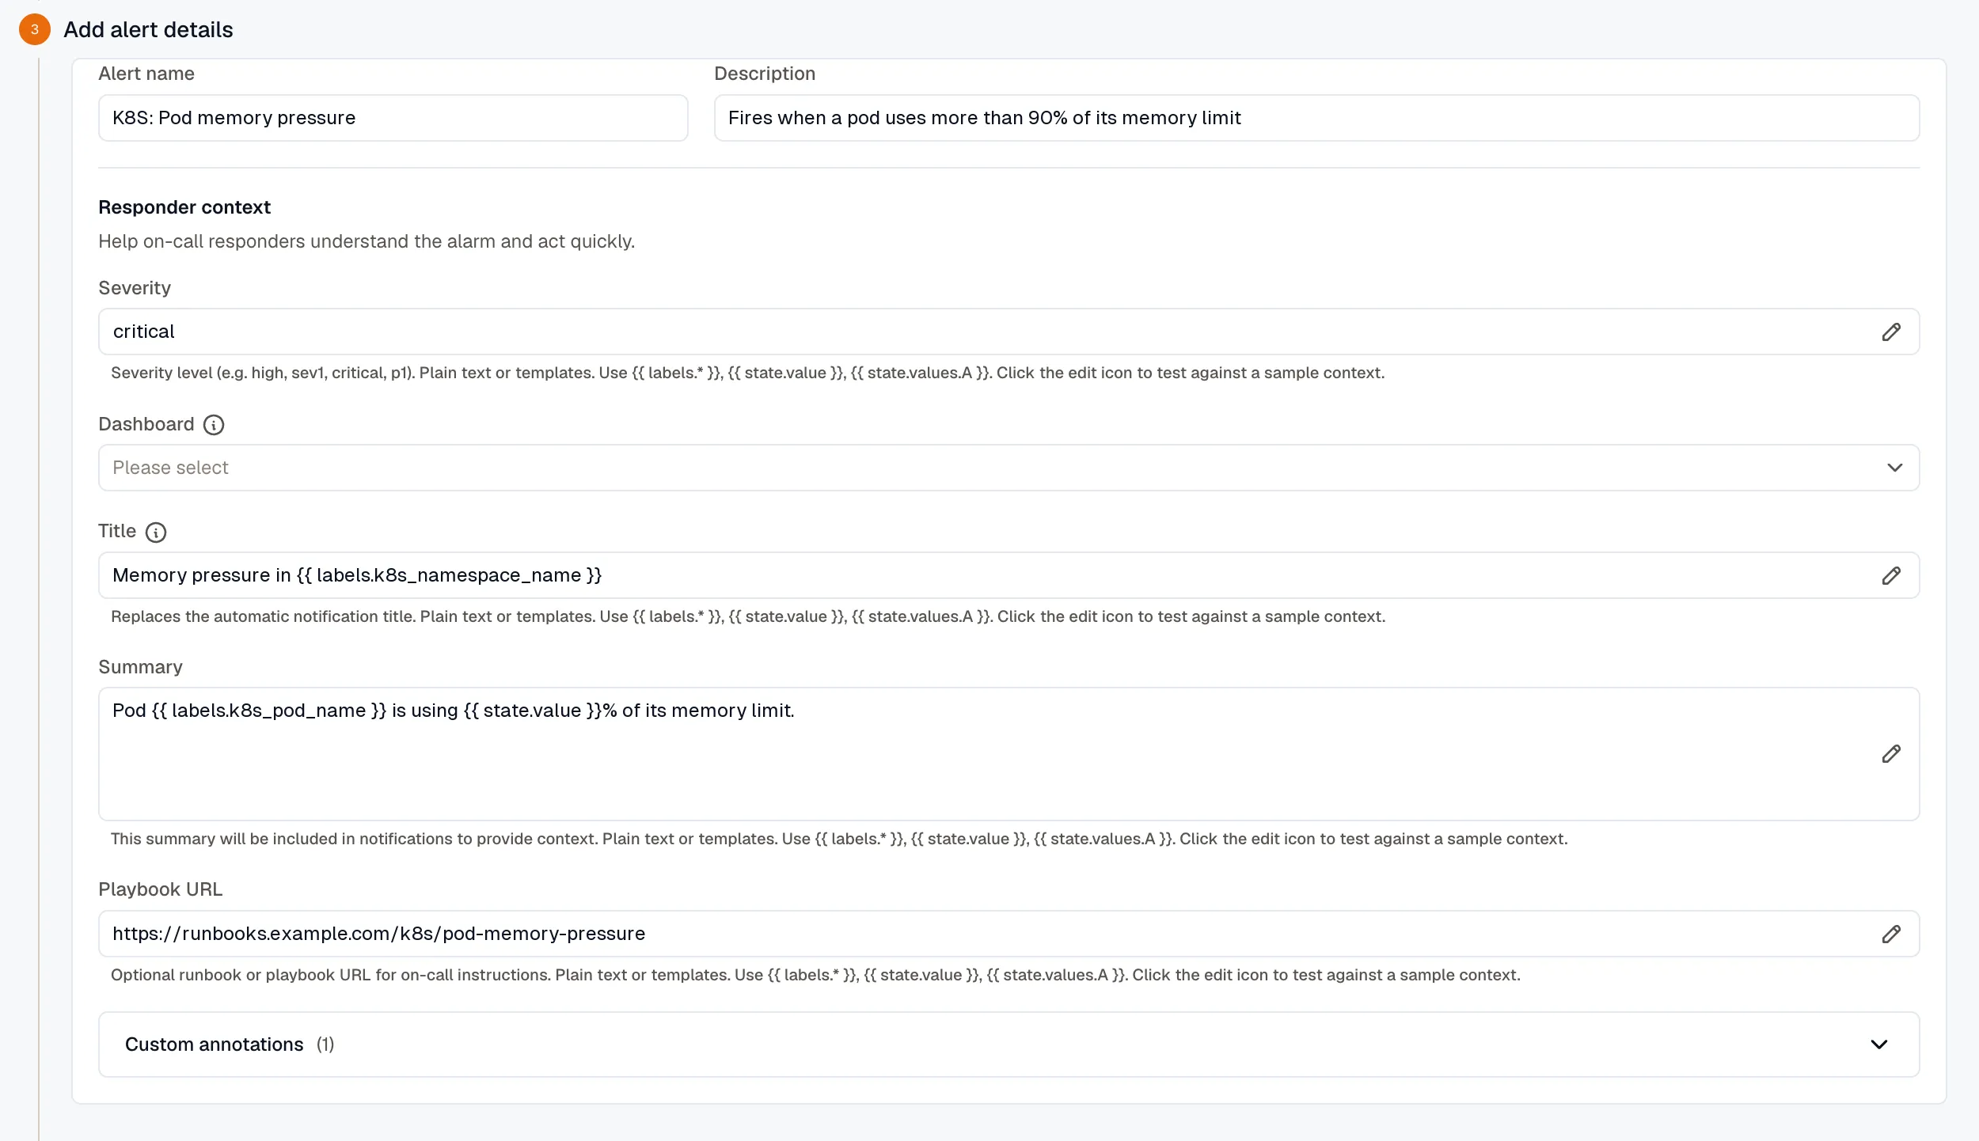
Task: Open the Summary template edit pencil
Action: [1891, 753]
